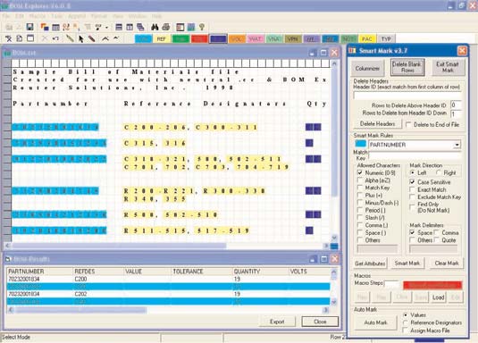Click the printer icon in the toolbar

166,27
